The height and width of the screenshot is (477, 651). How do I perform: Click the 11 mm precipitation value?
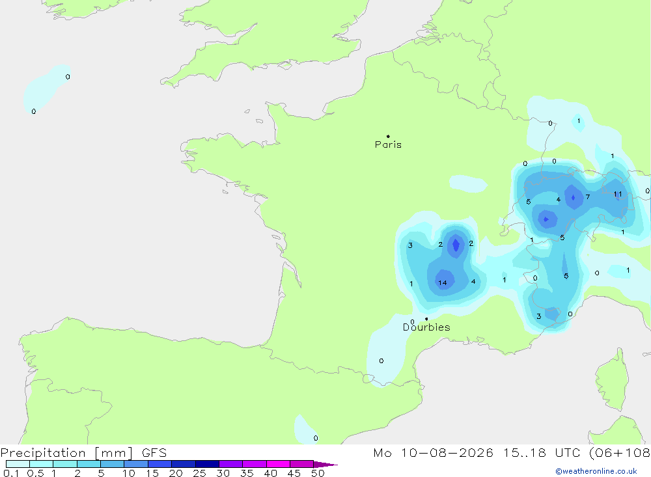tap(618, 194)
